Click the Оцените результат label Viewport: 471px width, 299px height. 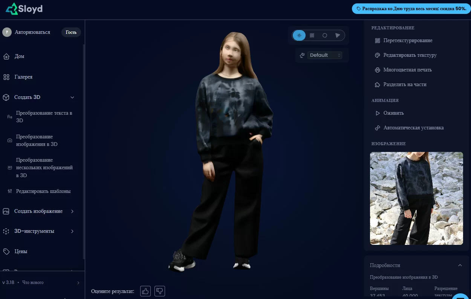tap(113, 291)
